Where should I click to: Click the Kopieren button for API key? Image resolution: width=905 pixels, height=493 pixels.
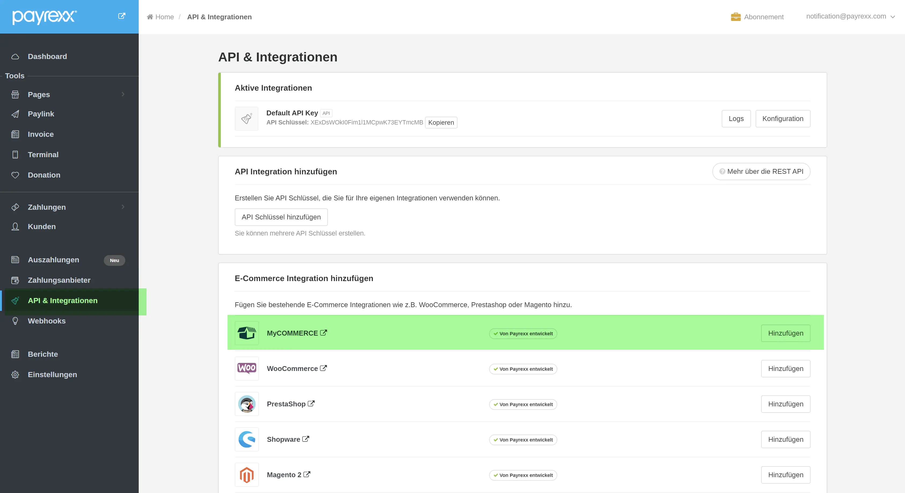pyautogui.click(x=441, y=123)
